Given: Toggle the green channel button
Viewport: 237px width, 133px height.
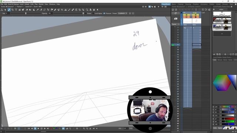Looking at the screenshot, I should point(54,129).
